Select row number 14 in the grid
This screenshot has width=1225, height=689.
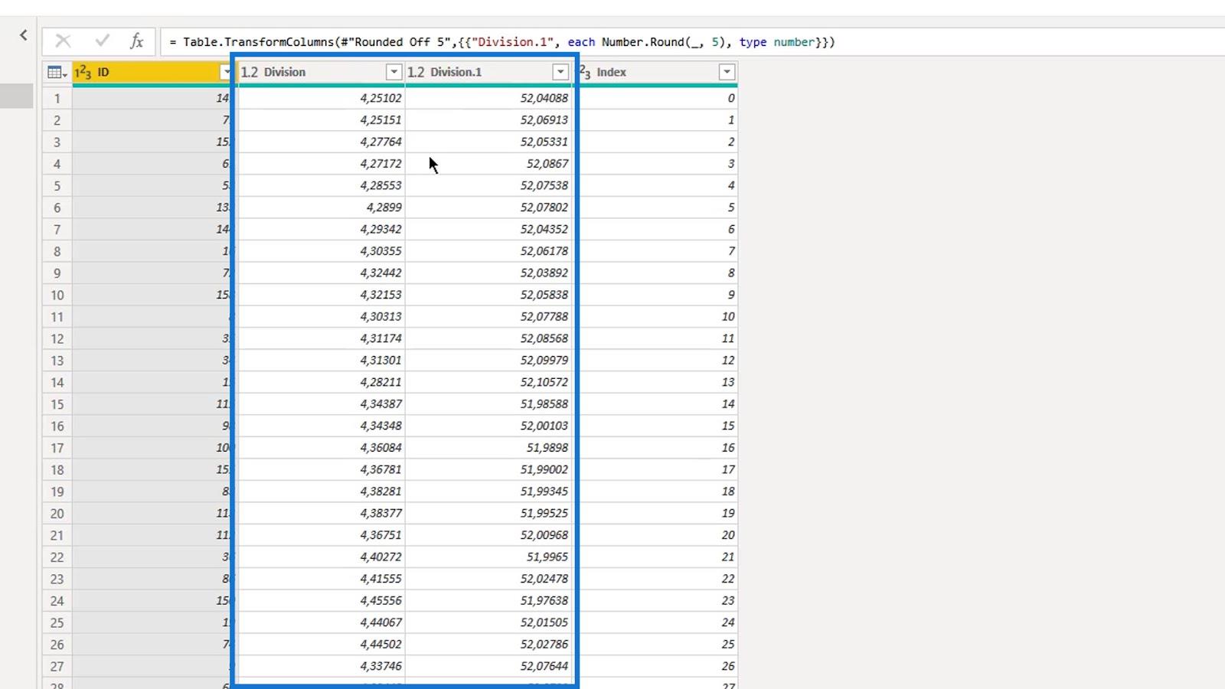coord(57,382)
